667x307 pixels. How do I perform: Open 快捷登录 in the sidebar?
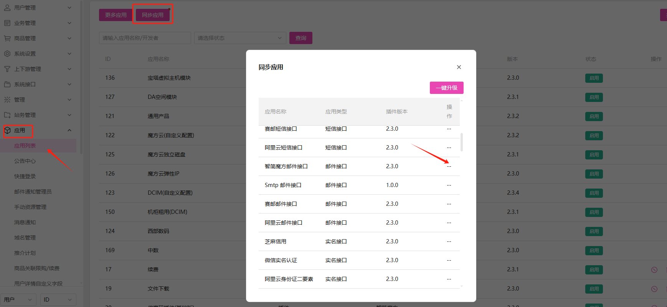pyautogui.click(x=25, y=176)
